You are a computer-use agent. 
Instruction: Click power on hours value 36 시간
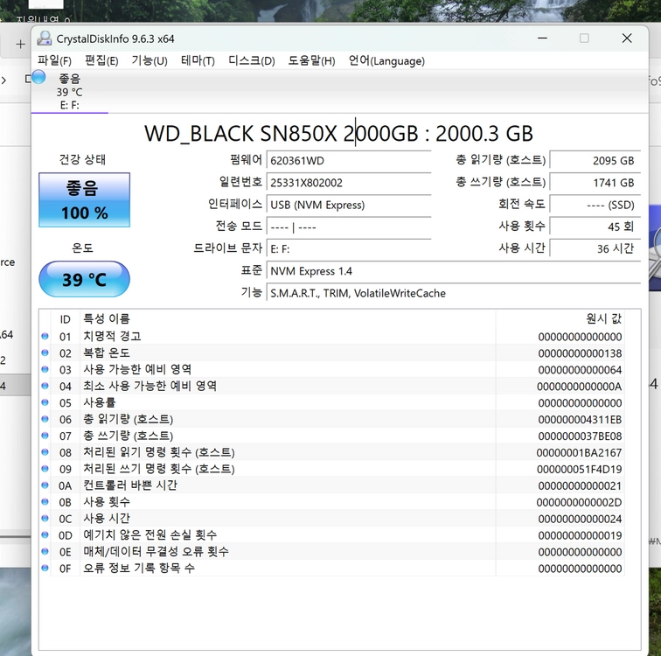pyautogui.click(x=595, y=248)
